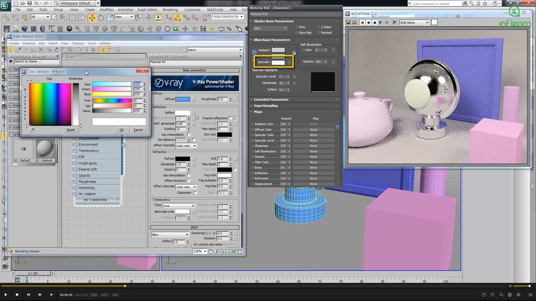Enable the Wire checkbox in Shader Basic Parameters
The image size is (536, 301).
(x=296, y=27)
